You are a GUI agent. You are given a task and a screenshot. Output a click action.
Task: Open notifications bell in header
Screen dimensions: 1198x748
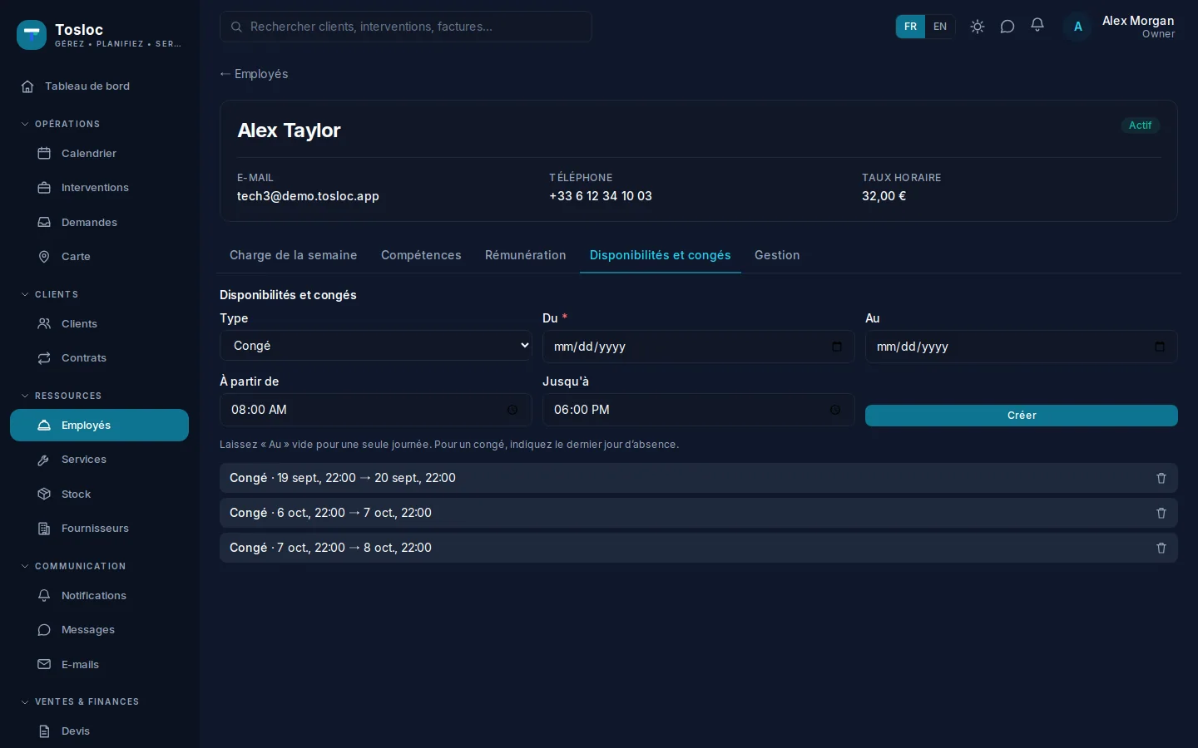pyautogui.click(x=1037, y=26)
